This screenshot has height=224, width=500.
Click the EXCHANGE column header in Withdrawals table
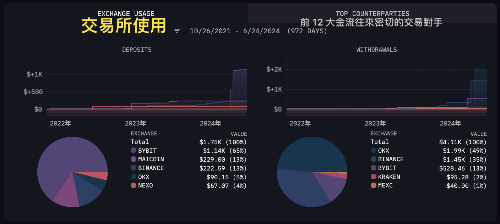[384, 134]
